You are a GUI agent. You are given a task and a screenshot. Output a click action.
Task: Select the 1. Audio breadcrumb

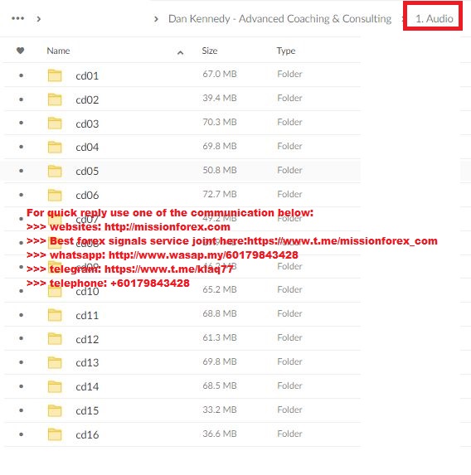pyautogui.click(x=435, y=19)
